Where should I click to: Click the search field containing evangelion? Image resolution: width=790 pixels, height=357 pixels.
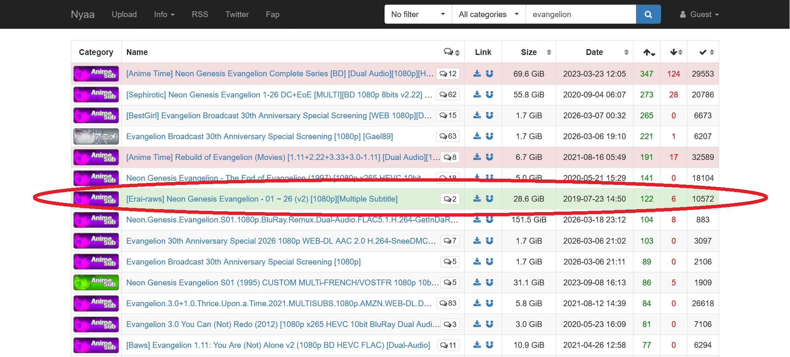pyautogui.click(x=581, y=14)
